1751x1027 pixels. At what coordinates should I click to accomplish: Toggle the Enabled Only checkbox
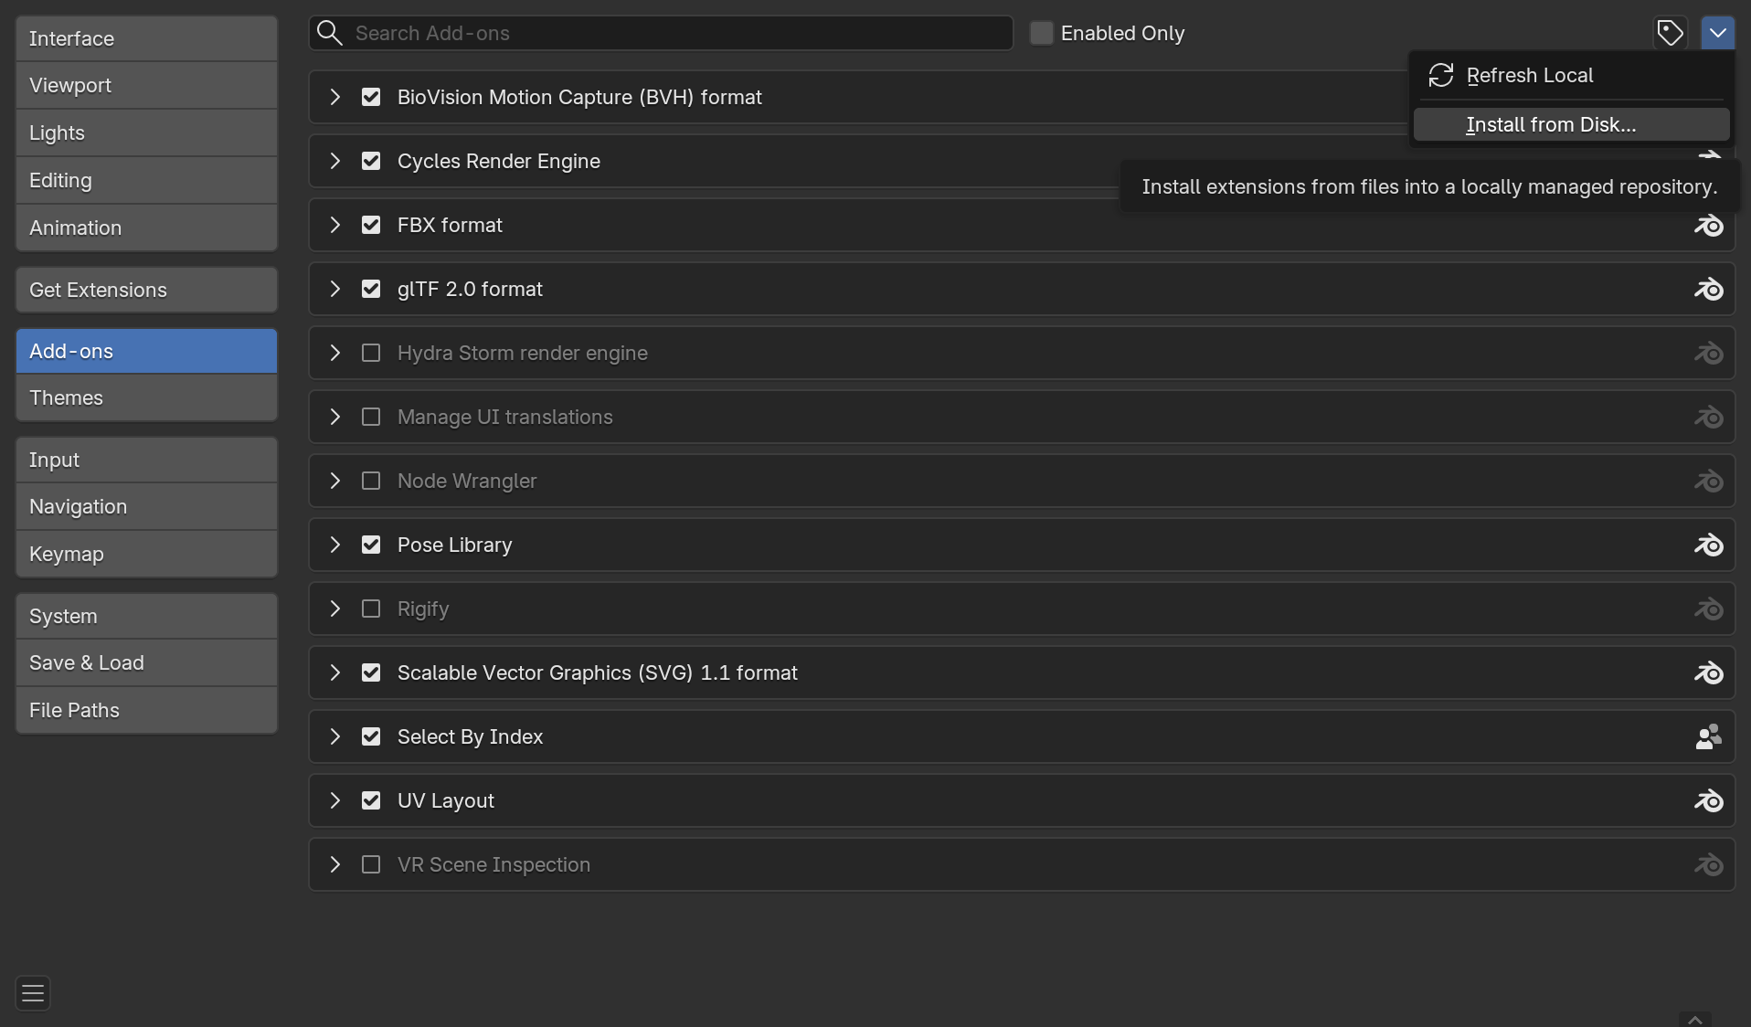[1041, 33]
